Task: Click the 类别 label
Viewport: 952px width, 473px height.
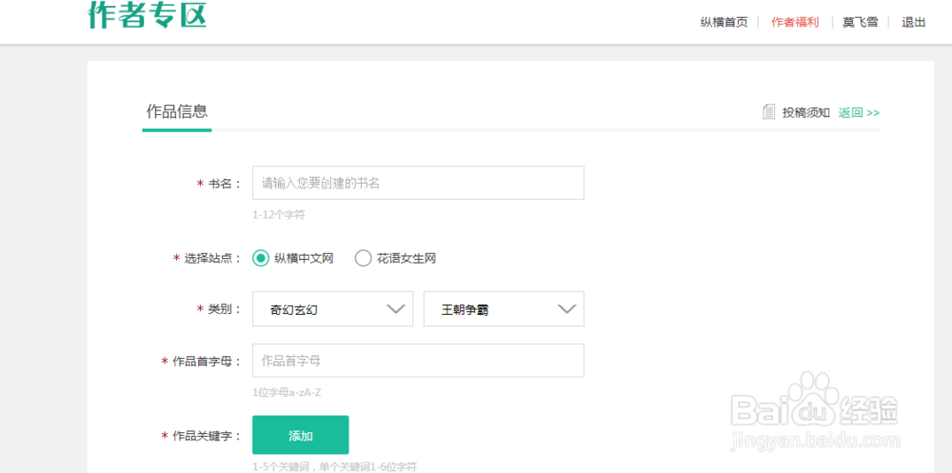Action: [219, 309]
